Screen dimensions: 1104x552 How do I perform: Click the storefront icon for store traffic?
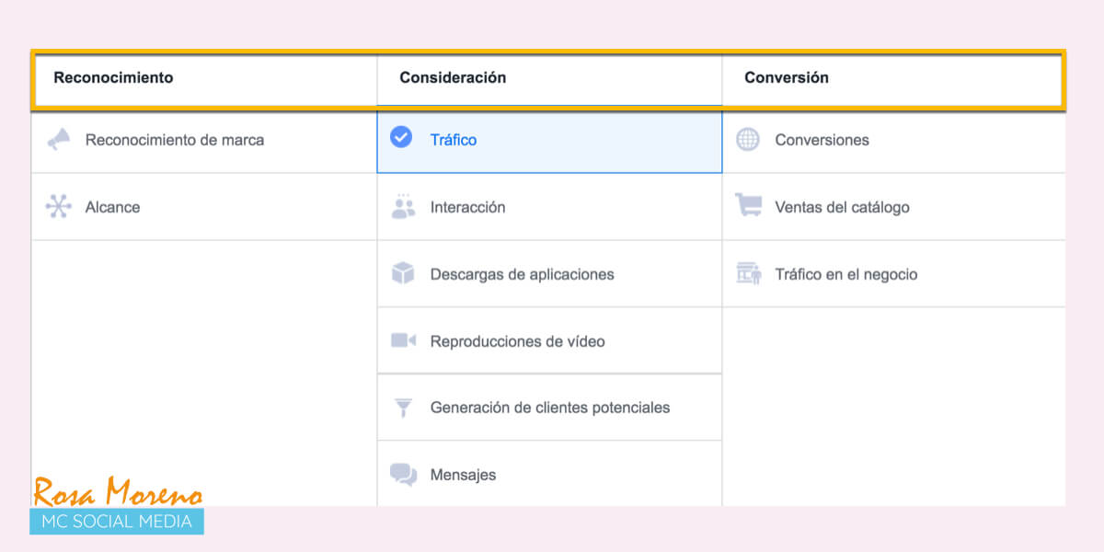coord(748,273)
